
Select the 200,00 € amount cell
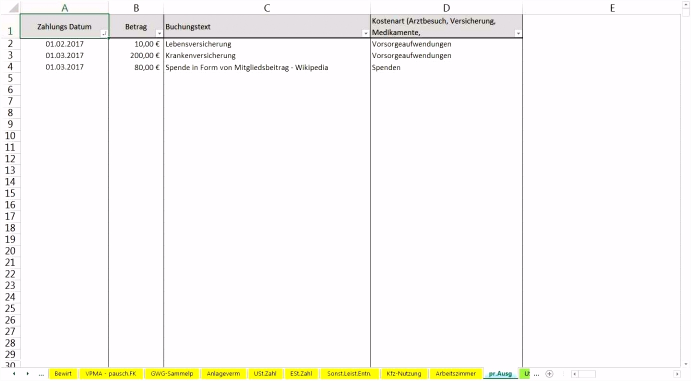[136, 55]
